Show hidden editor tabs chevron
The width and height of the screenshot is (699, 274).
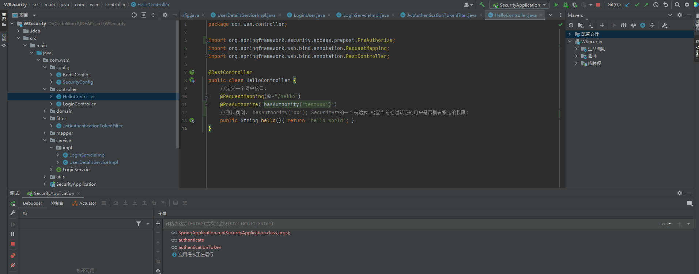(551, 15)
